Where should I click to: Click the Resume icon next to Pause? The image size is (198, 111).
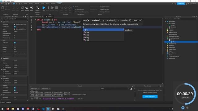(52, 8)
